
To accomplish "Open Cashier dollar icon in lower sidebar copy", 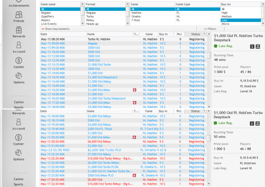I will pyautogui.click(x=19, y=137).
